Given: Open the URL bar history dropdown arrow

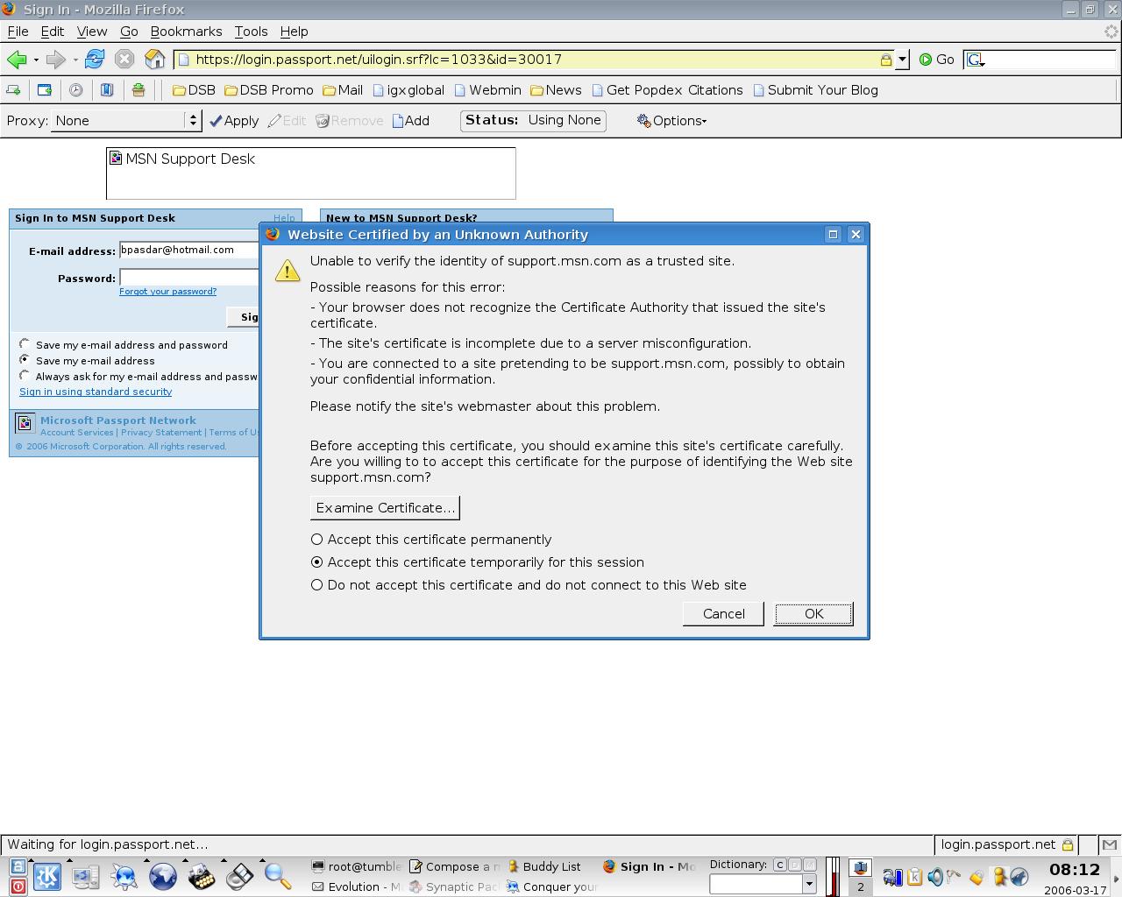Looking at the screenshot, I should 902,60.
